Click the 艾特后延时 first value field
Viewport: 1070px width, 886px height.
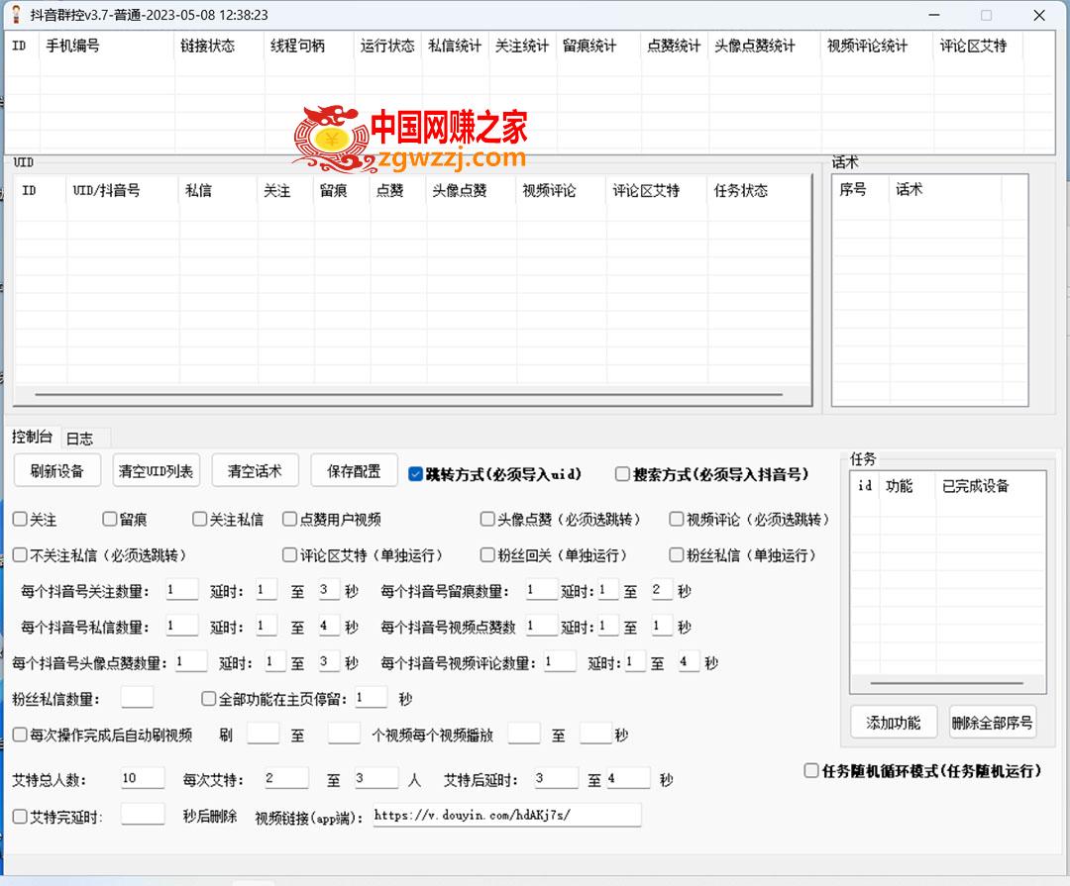(556, 778)
